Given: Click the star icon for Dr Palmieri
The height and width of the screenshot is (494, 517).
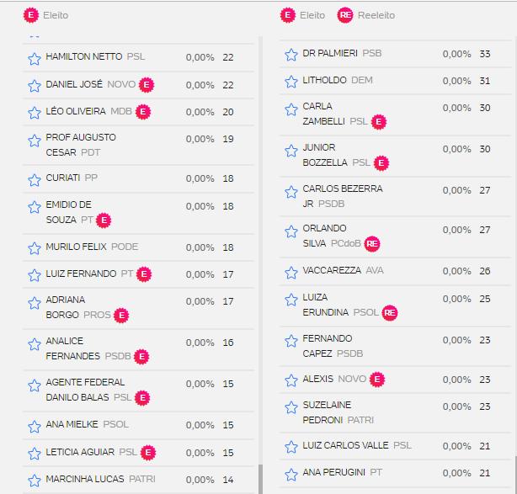Looking at the screenshot, I should tap(290, 55).
